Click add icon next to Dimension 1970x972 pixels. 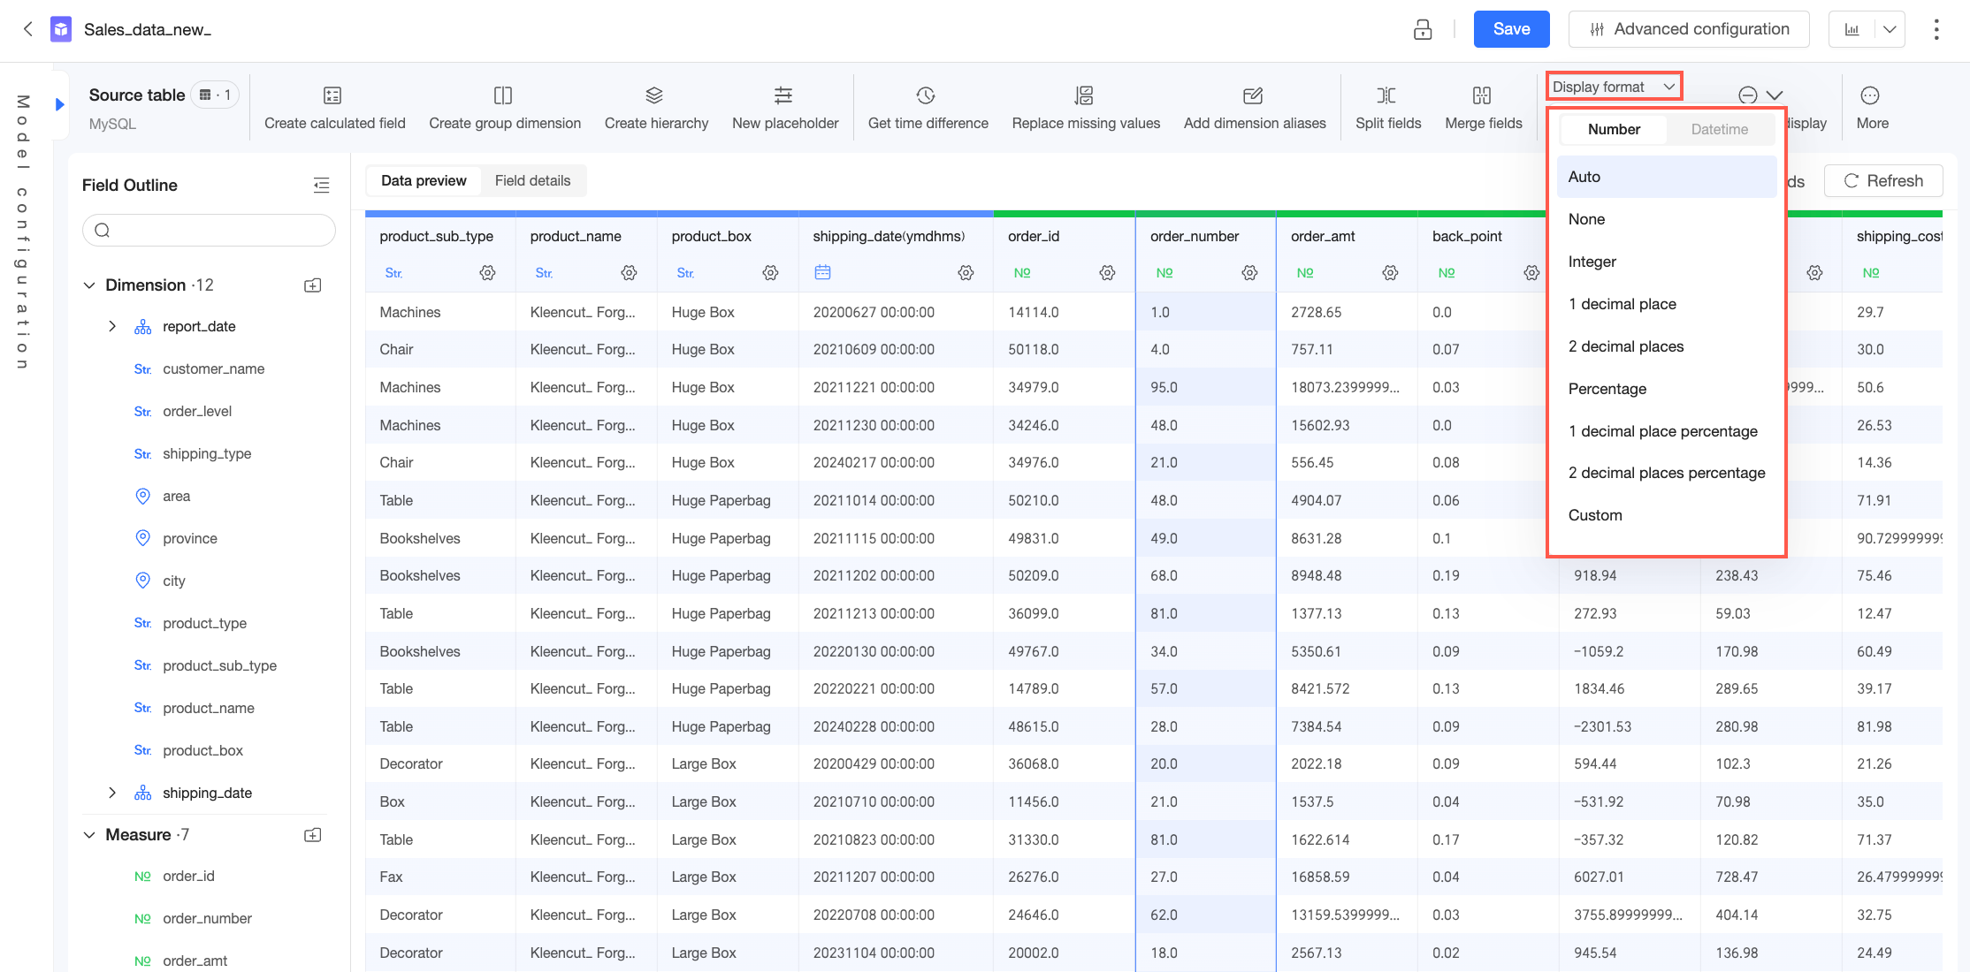pos(313,285)
